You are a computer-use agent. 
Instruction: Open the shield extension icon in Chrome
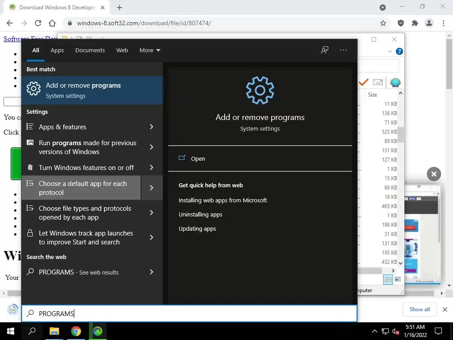pos(401,23)
